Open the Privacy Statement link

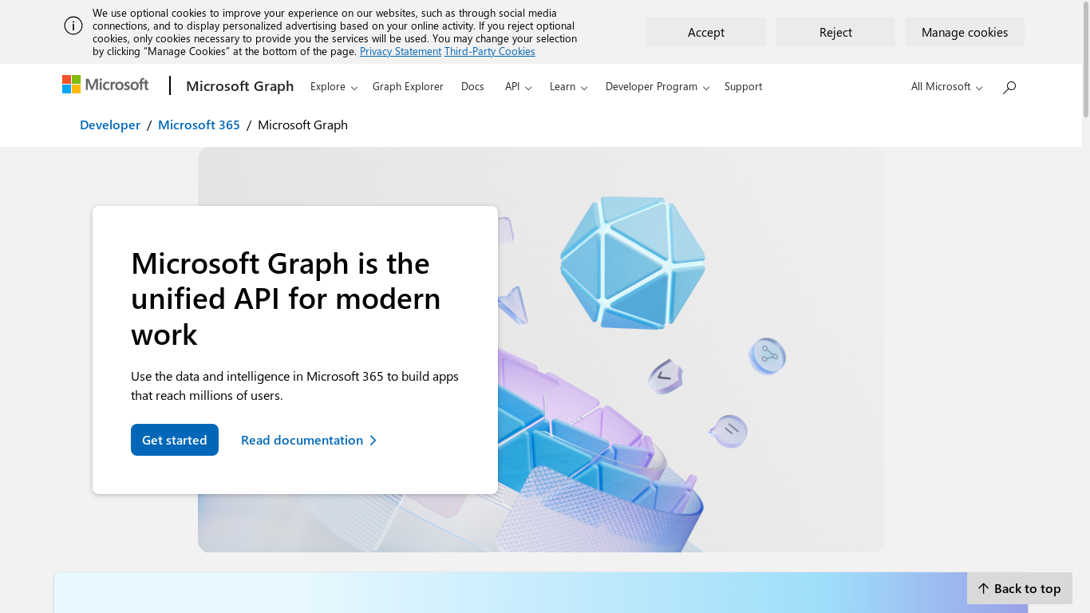[401, 51]
